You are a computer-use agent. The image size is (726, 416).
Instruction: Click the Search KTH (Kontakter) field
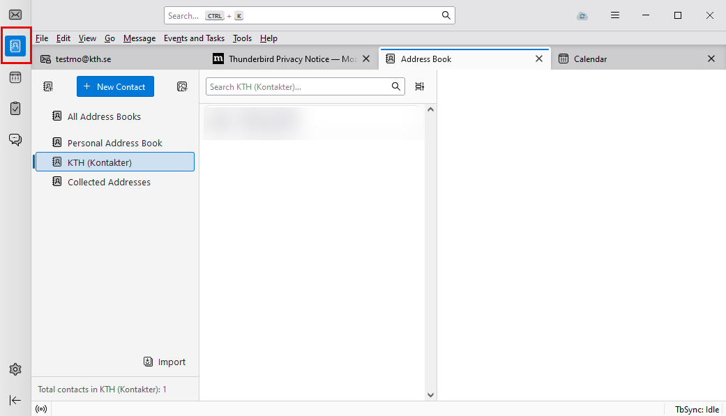[298, 86]
